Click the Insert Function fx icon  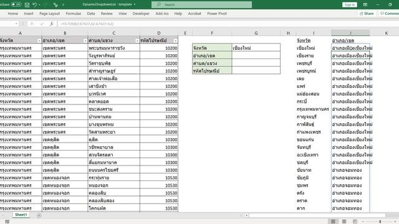(x=52, y=24)
